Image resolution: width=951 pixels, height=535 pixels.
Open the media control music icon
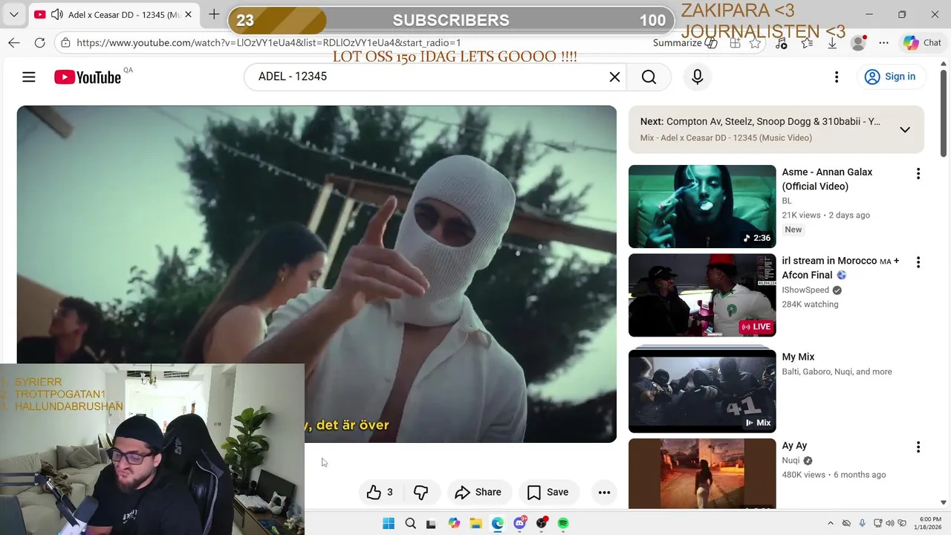pyautogui.click(x=781, y=43)
